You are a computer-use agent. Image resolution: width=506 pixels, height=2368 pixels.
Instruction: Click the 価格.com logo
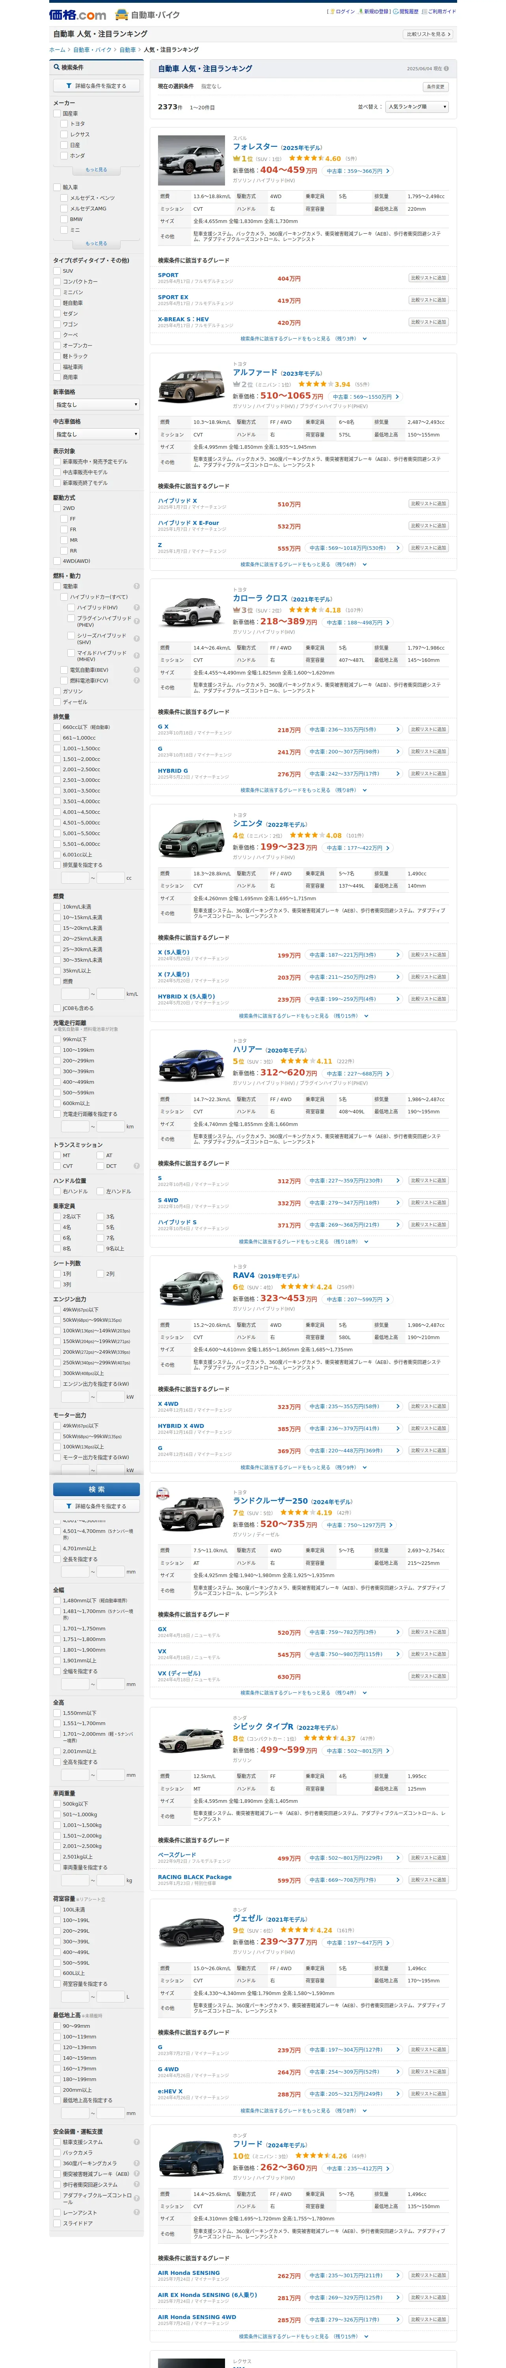pos(78,15)
